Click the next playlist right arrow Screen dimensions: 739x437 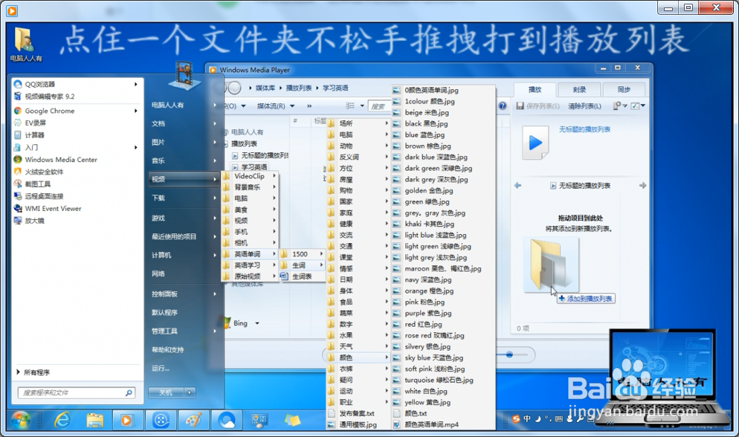coord(642,186)
